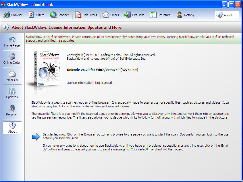Screen dimensions: 243x182
Task: Click the info icon in About header
Action: pos(6,27)
